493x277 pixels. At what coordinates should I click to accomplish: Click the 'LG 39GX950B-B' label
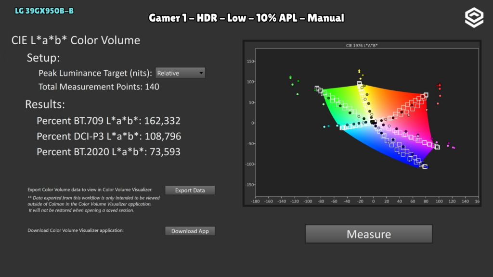tap(44, 11)
